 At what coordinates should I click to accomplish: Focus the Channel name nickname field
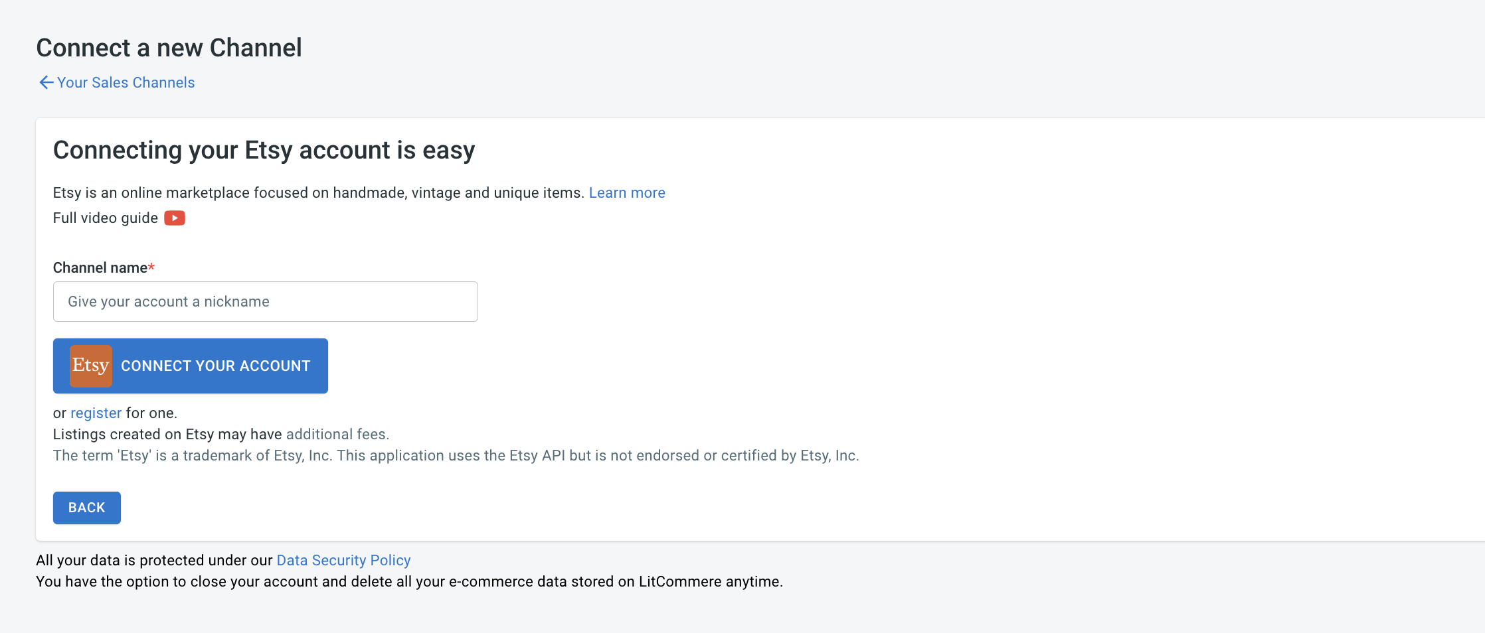[266, 301]
